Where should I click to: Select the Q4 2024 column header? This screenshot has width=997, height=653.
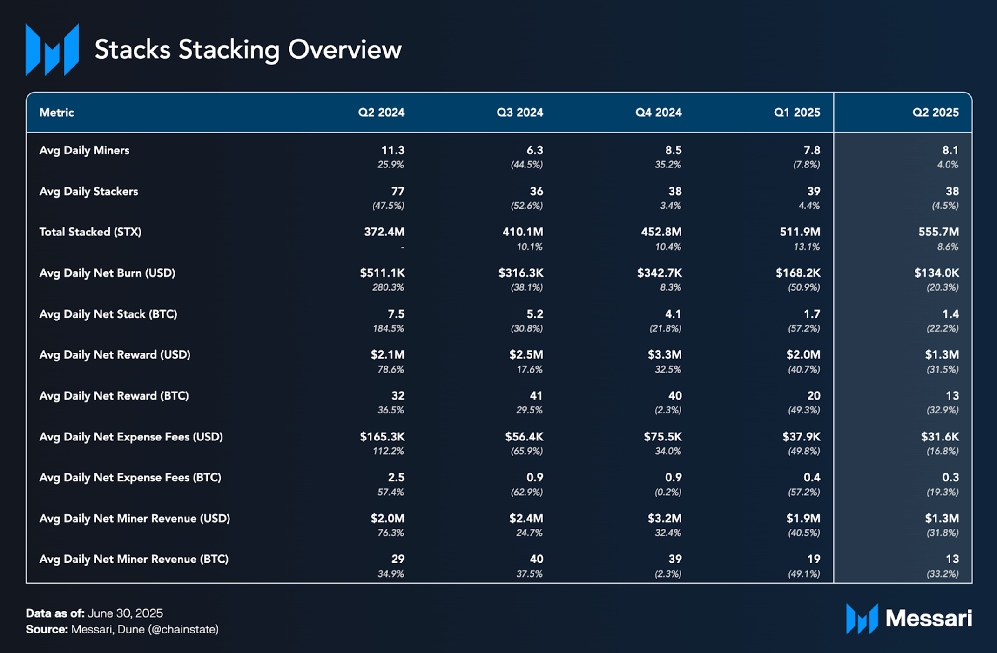[x=658, y=113]
